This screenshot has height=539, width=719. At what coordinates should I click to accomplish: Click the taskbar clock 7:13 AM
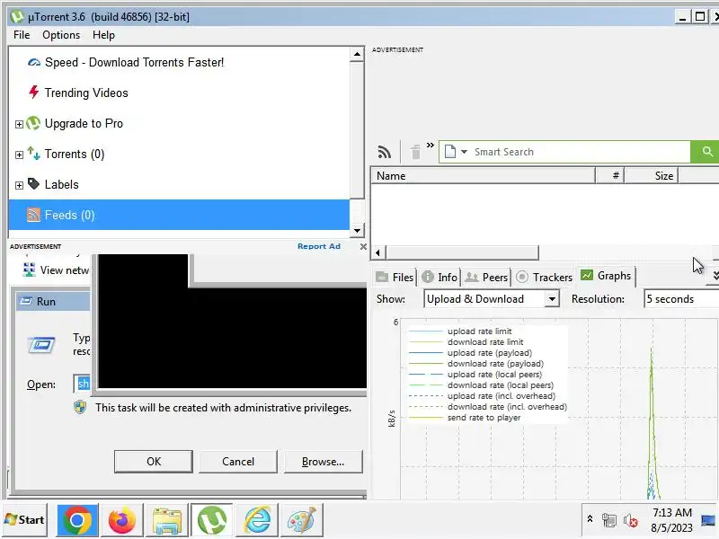click(x=671, y=520)
